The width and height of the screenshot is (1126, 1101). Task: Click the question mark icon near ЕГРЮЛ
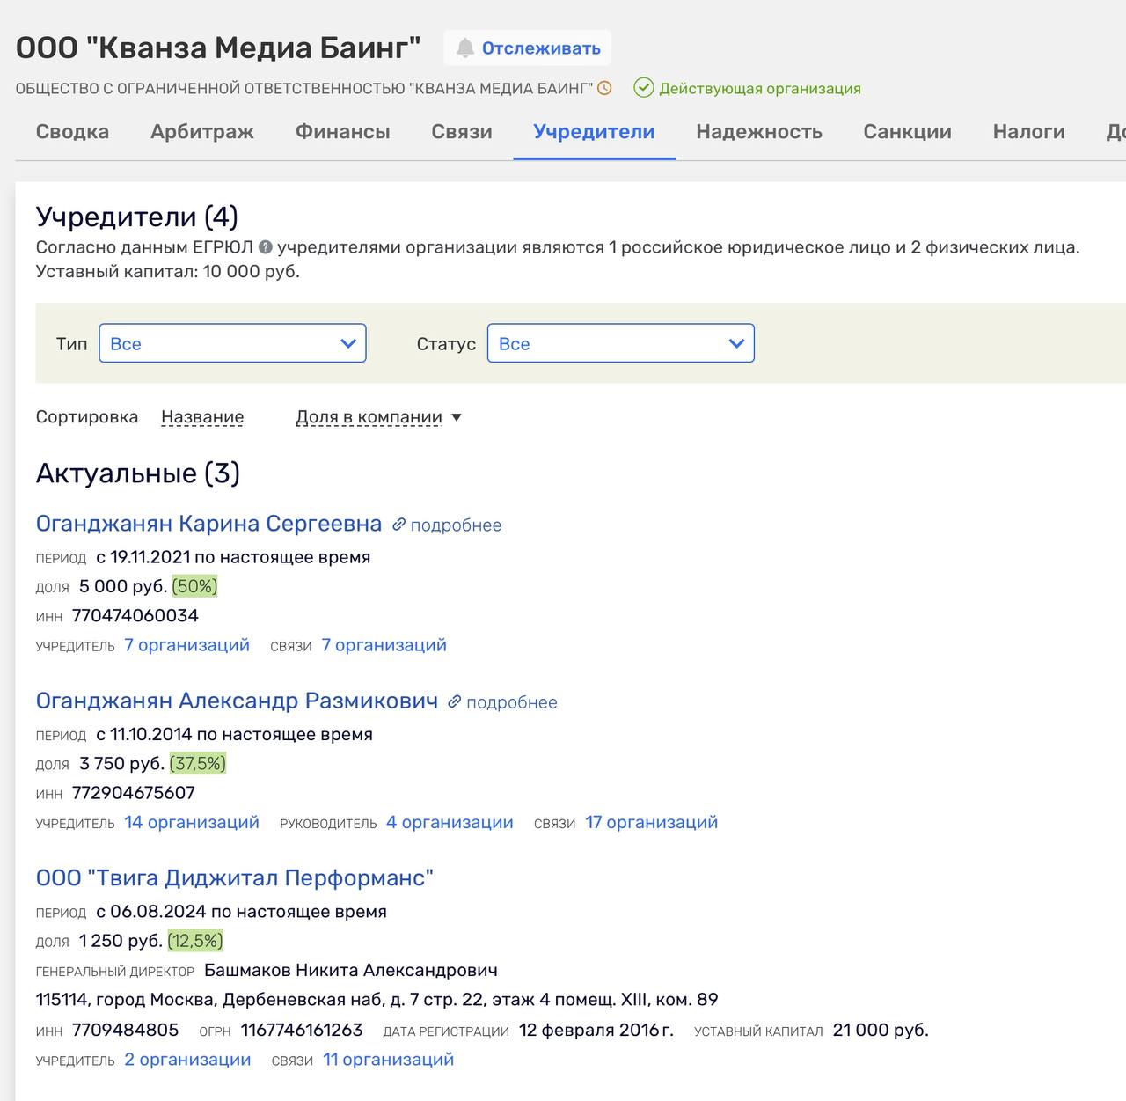click(x=265, y=247)
